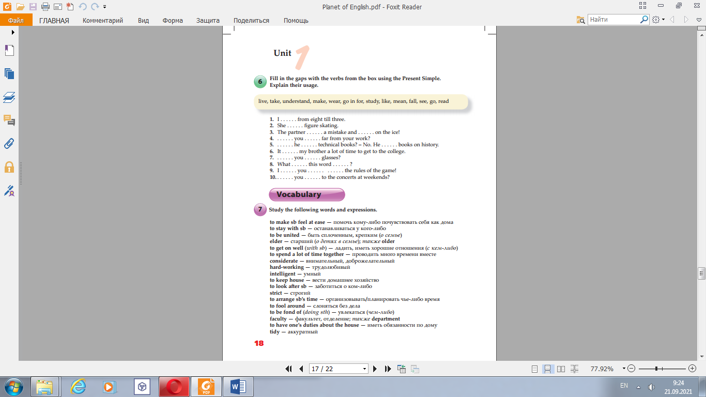
Task: Expand the page number dropdown
Action: click(x=365, y=369)
